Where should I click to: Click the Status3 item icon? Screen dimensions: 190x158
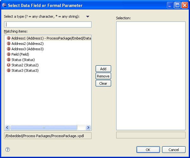(x=9, y=70)
